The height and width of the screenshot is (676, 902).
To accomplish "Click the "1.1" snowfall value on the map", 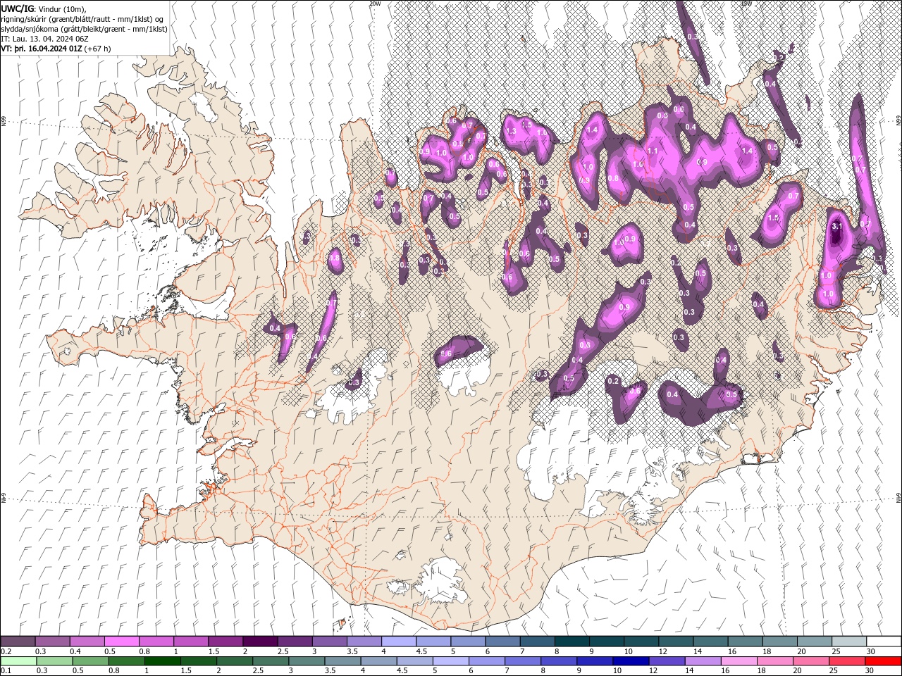I will coord(652,151).
